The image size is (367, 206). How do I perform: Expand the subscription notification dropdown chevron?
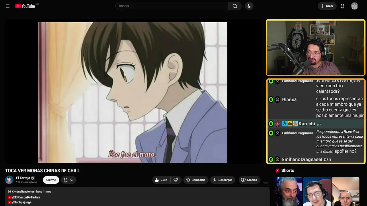click(72, 180)
